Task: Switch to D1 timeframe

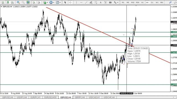Action: point(152,2)
